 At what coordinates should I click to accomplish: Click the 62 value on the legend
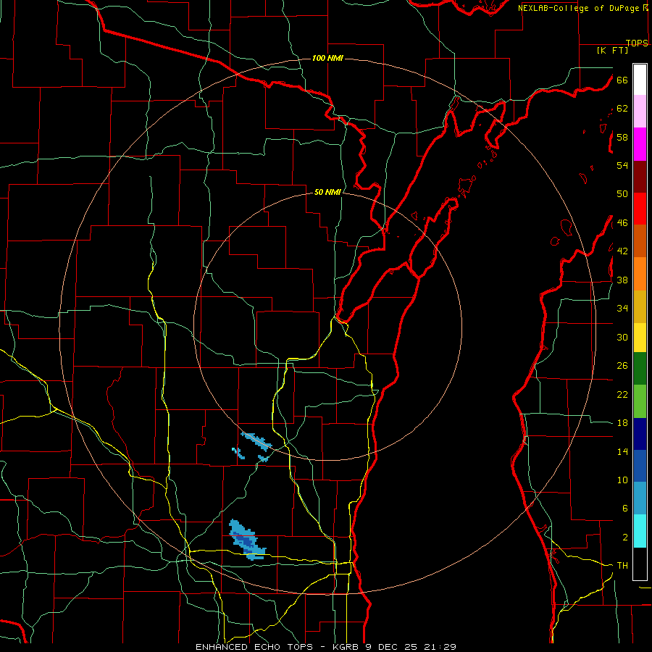pyautogui.click(x=622, y=109)
